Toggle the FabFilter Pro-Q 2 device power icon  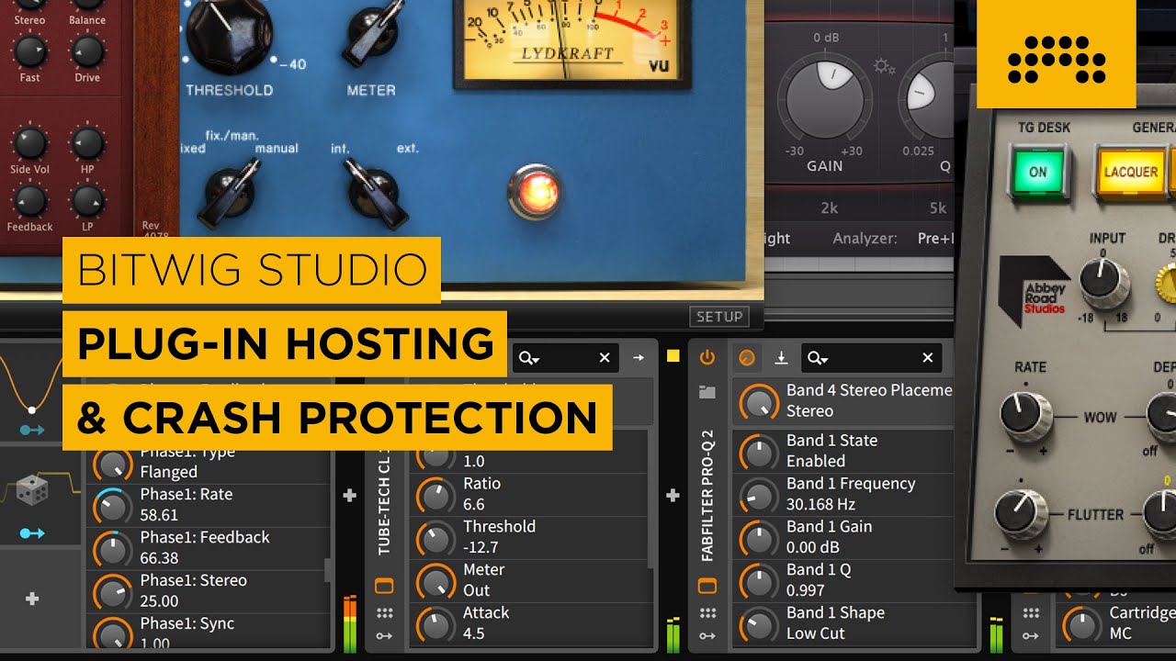point(707,357)
